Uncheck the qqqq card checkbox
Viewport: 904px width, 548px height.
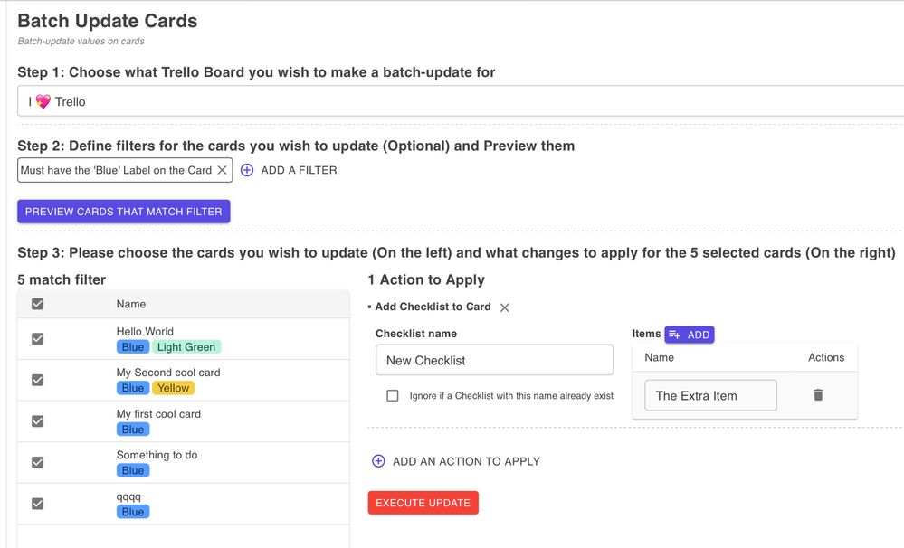(x=37, y=504)
